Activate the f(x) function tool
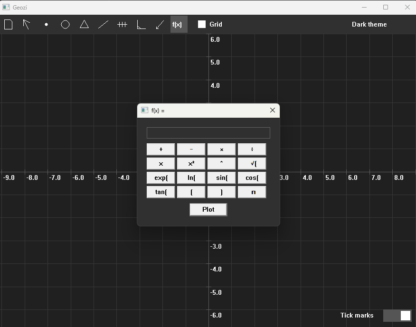The image size is (416, 327). tap(179, 24)
